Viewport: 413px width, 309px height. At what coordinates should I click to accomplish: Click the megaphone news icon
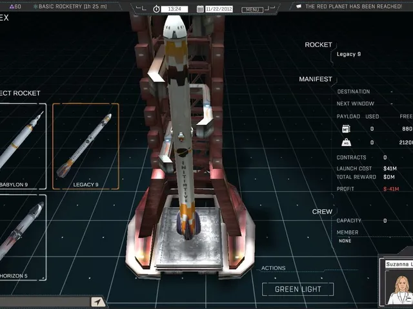pyautogui.click(x=298, y=6)
